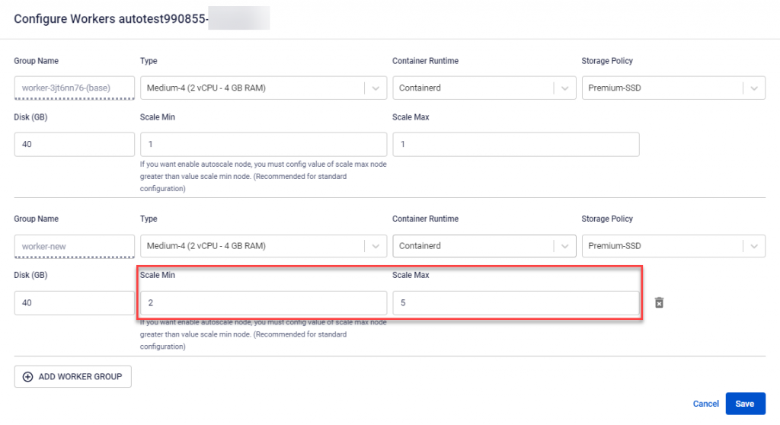Cancel the Configure Workers dialog
The image size is (780, 425).
point(705,404)
